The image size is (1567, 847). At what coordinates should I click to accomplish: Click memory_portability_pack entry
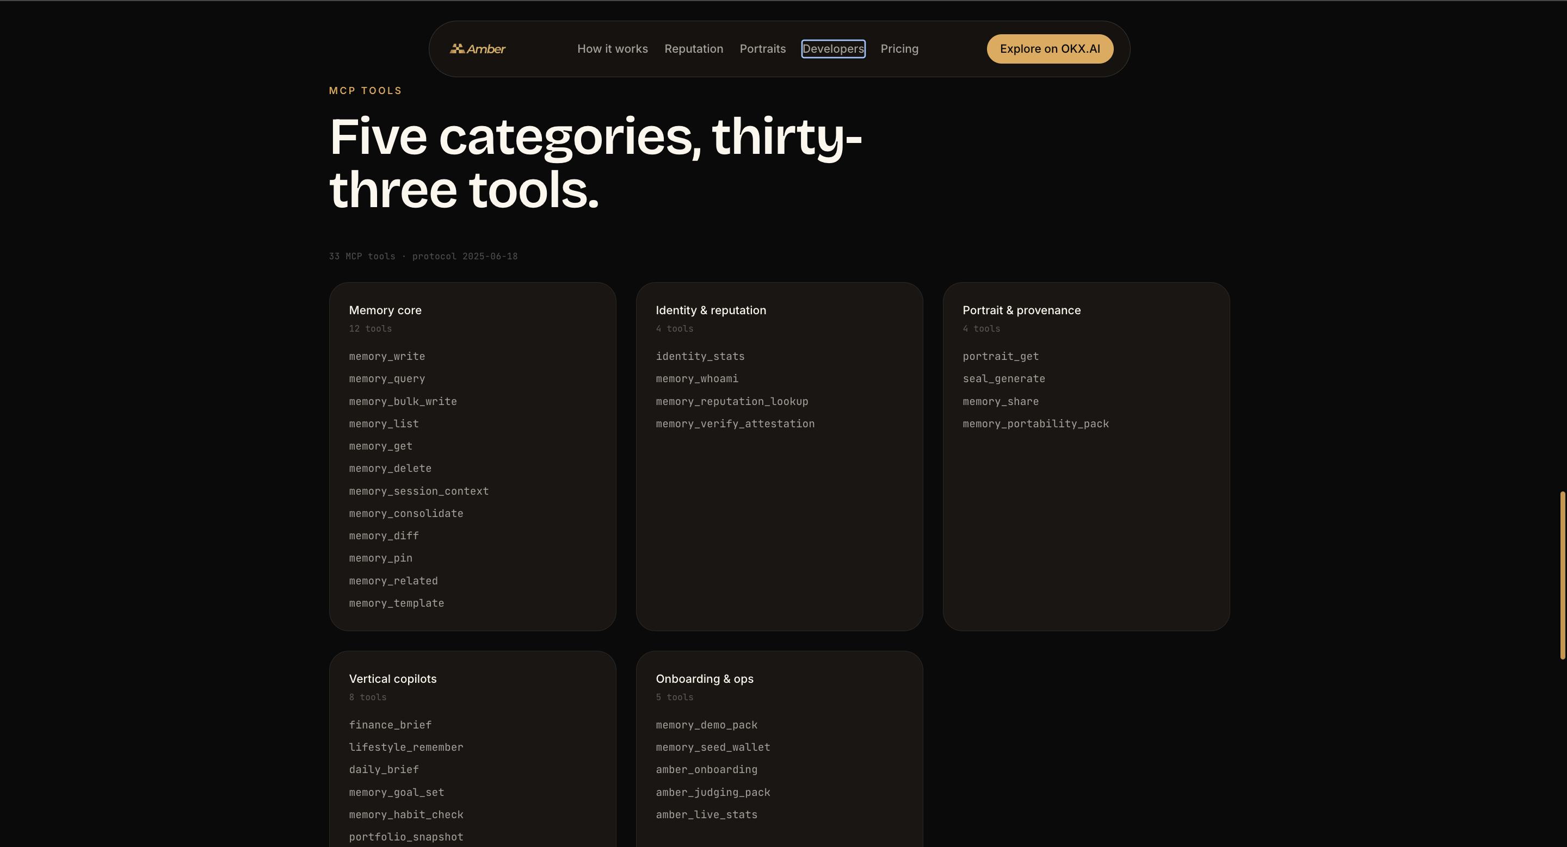tap(1035, 424)
